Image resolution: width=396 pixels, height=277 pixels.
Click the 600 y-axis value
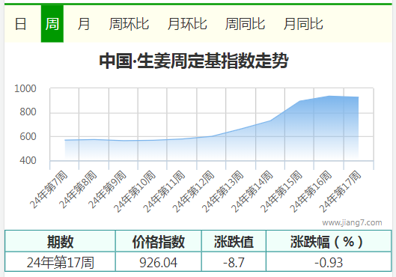coord(28,136)
